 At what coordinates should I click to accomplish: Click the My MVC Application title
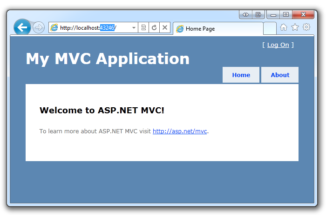tap(108, 59)
